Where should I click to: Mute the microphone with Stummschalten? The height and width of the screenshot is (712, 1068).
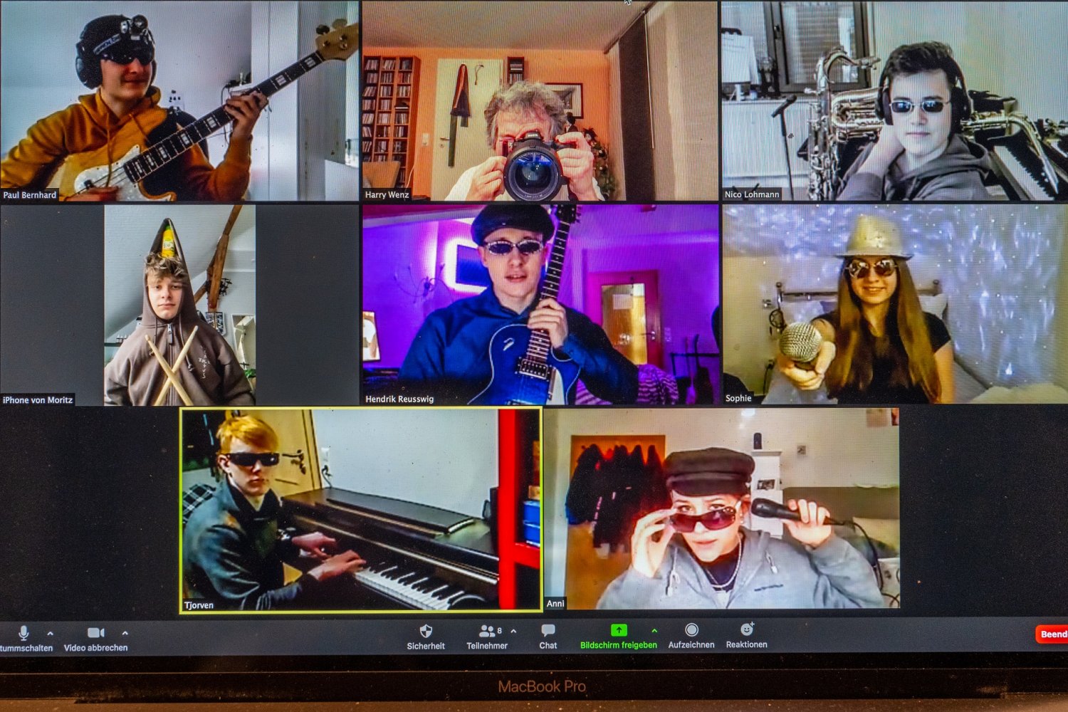(25, 639)
